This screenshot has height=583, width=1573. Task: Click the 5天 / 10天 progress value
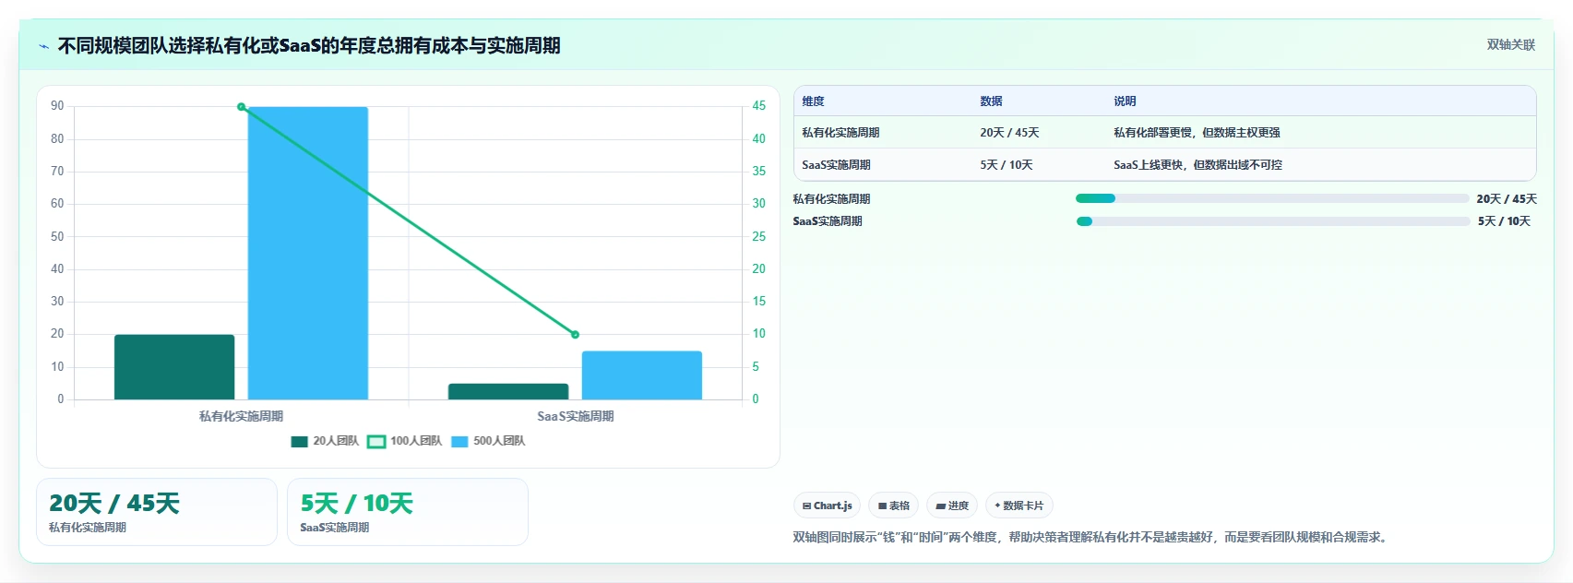(x=1504, y=221)
